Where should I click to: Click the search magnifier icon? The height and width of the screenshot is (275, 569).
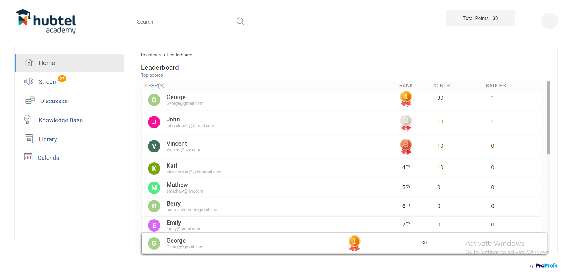point(240,21)
